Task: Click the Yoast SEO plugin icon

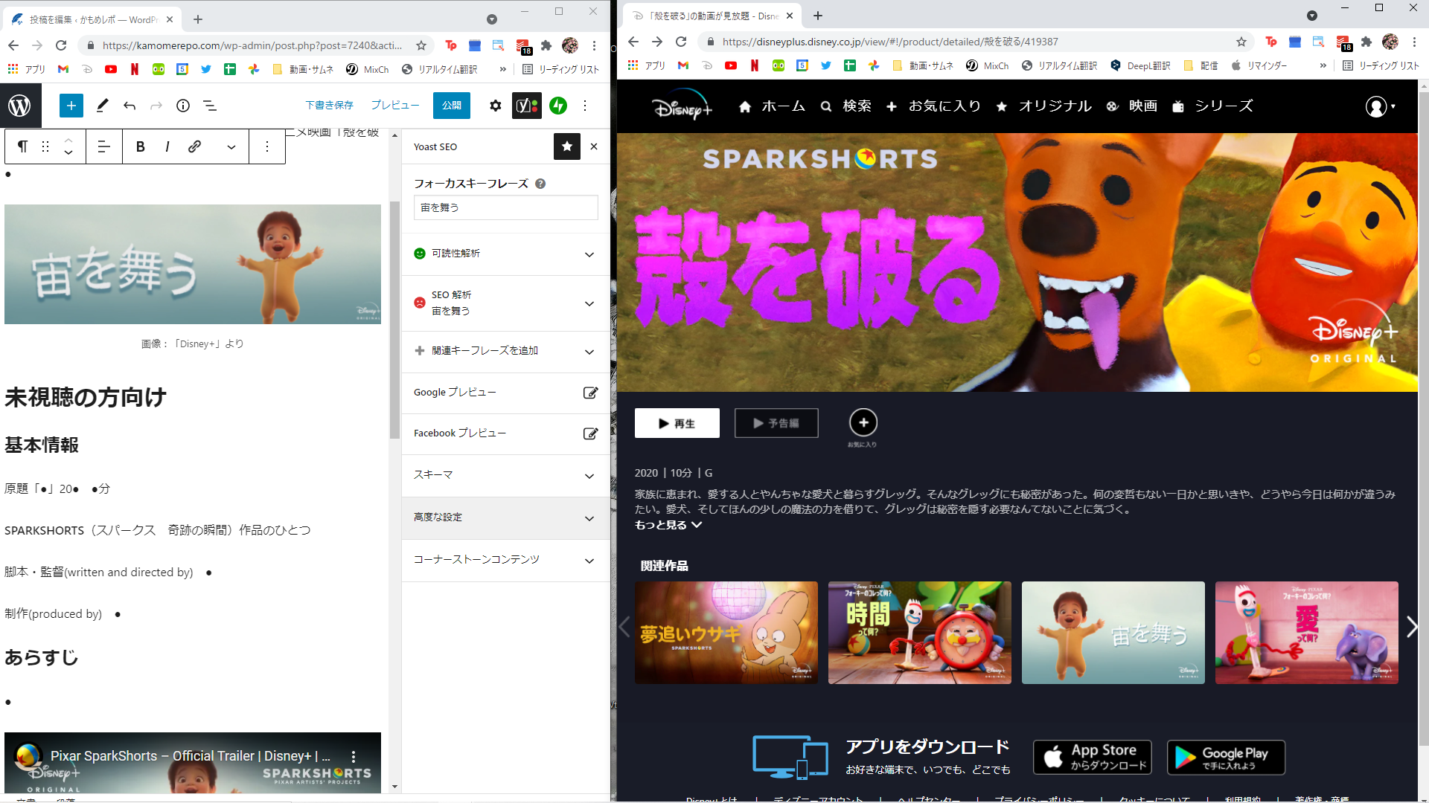Action: point(526,106)
